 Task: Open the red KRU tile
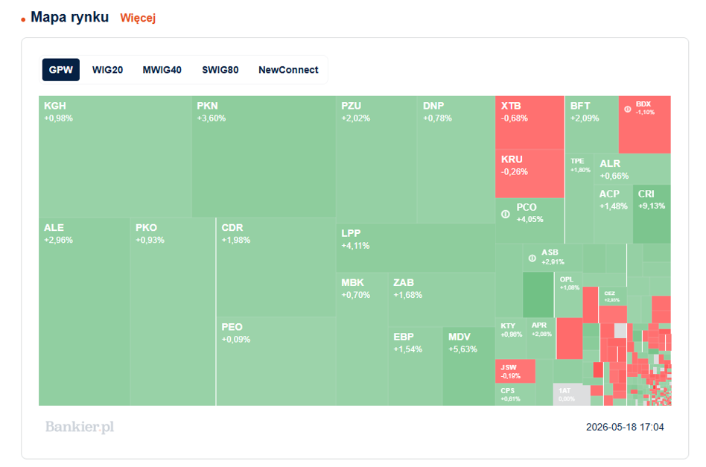529,174
